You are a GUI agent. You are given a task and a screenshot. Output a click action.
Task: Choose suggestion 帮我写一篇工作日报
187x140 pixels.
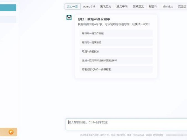click(x=116, y=33)
